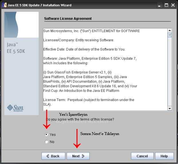
Task: Click 'Licensee/Company: Entity receiving Software.' line
Action: (x=79, y=40)
